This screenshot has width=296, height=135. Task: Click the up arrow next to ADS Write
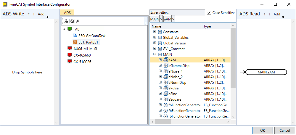click(29, 14)
